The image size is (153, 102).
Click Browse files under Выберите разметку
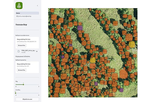(22, 70)
